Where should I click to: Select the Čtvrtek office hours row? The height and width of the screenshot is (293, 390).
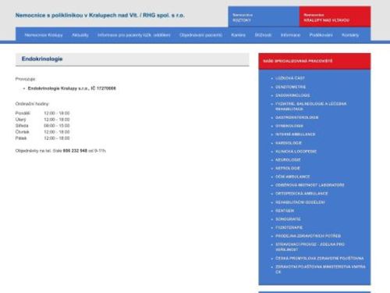click(43, 132)
